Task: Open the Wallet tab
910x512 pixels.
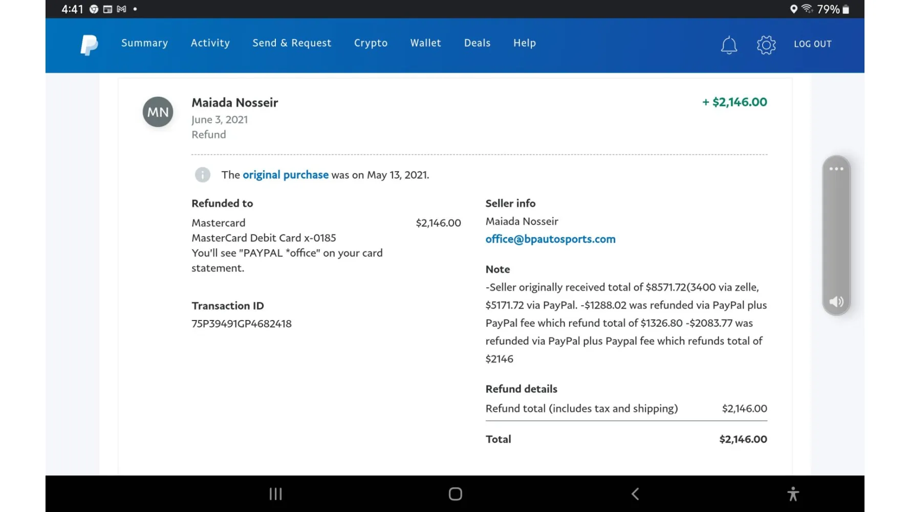Action: pyautogui.click(x=425, y=43)
